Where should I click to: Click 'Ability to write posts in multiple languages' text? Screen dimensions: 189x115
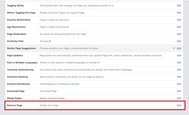pos(70,62)
